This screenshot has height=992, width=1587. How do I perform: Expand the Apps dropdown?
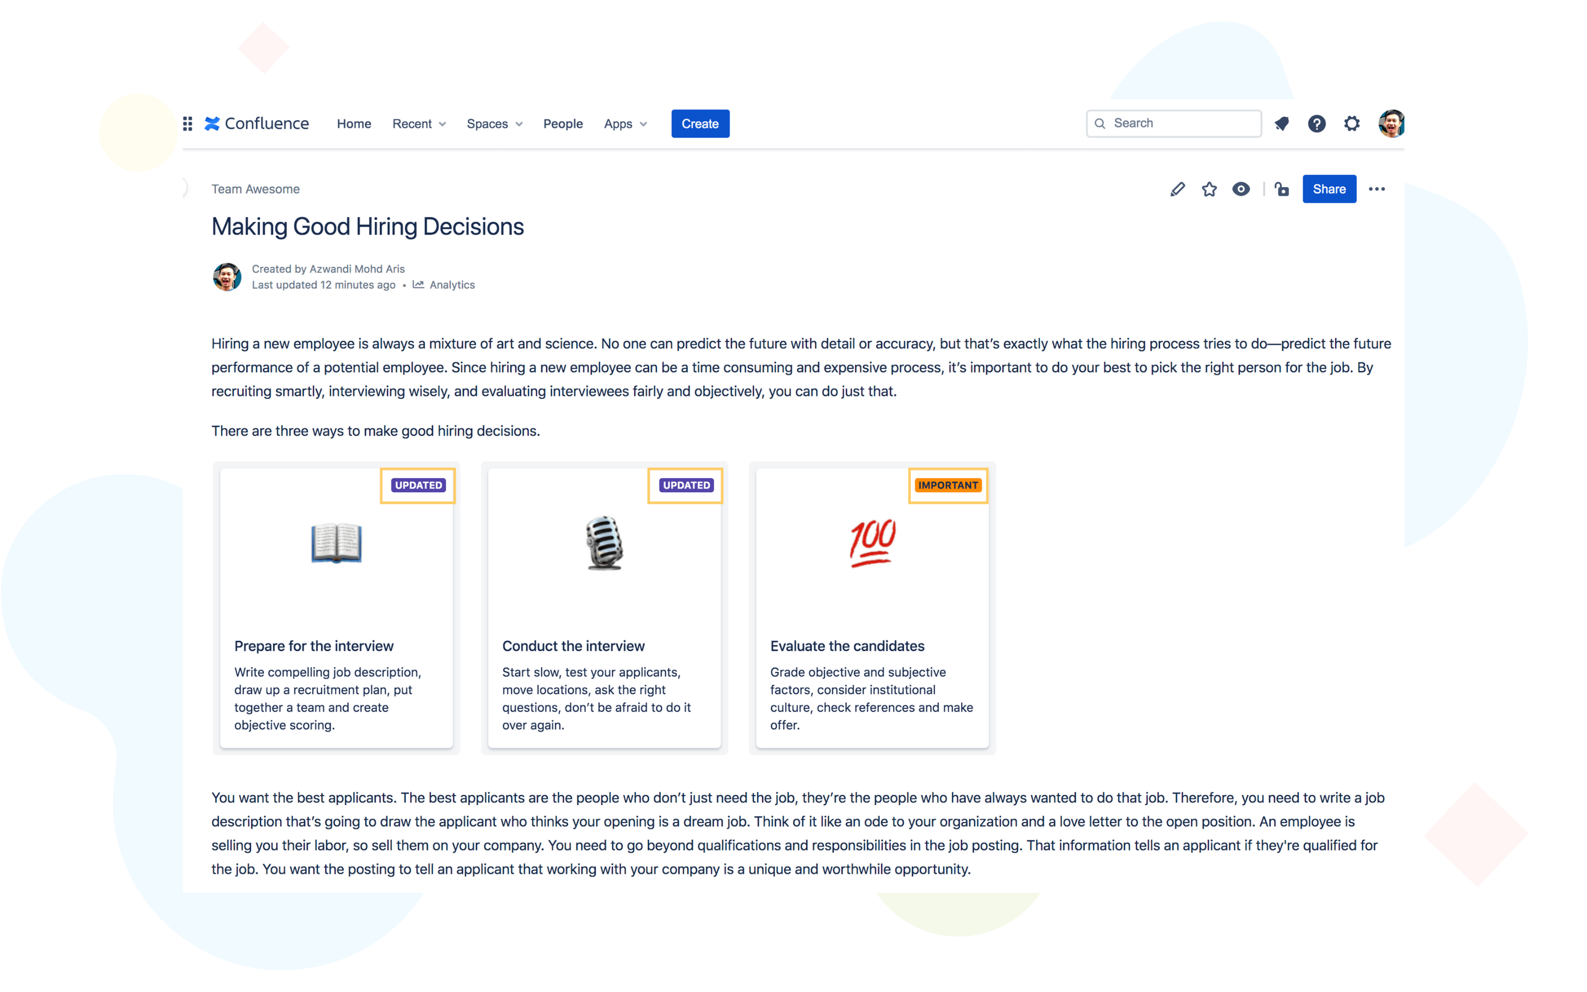point(625,123)
